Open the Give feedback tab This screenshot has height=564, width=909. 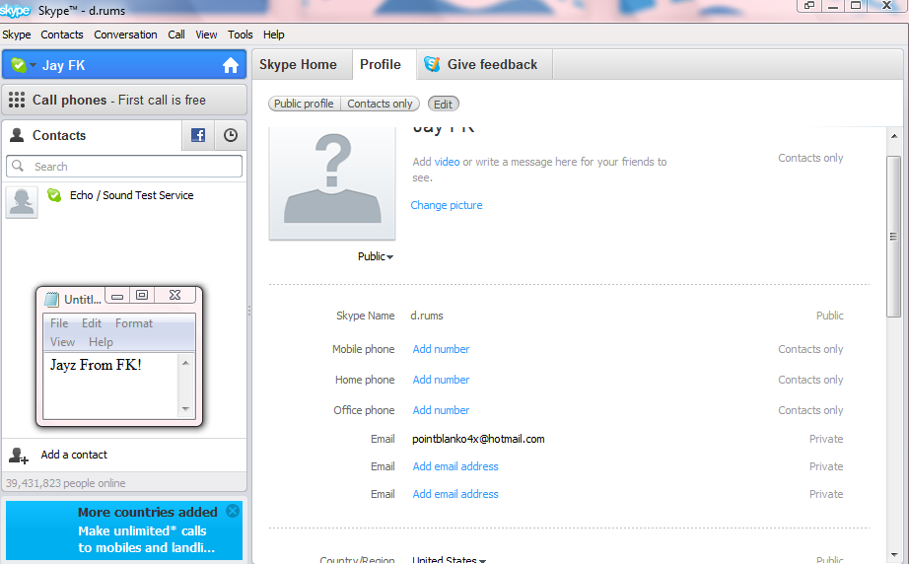tap(485, 64)
